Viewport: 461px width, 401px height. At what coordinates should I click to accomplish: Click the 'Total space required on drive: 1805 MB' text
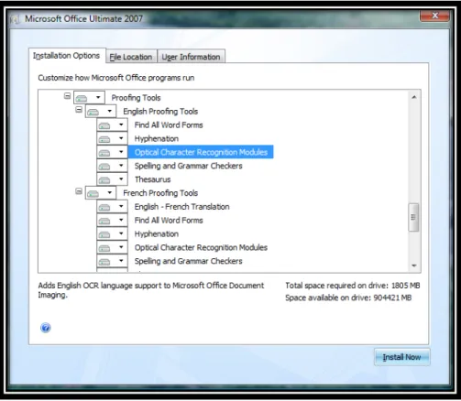[x=353, y=286]
